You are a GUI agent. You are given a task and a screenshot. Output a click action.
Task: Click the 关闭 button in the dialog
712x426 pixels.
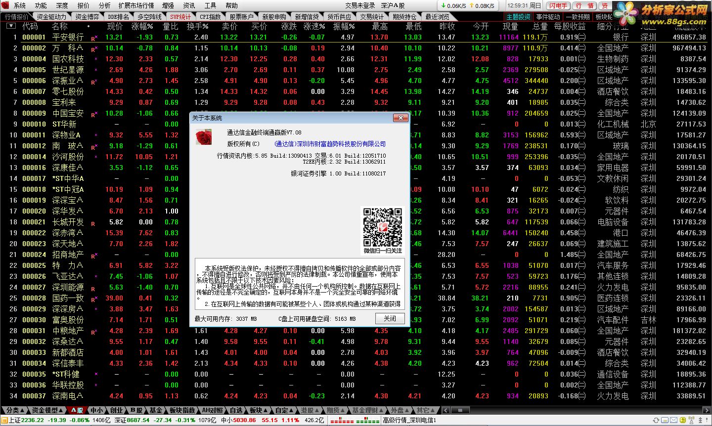click(390, 318)
